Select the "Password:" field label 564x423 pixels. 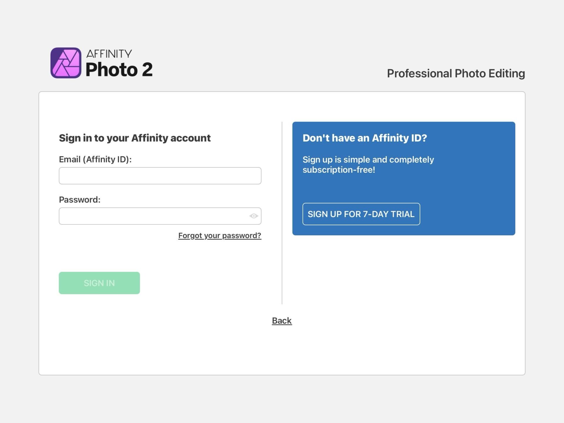[80, 200]
